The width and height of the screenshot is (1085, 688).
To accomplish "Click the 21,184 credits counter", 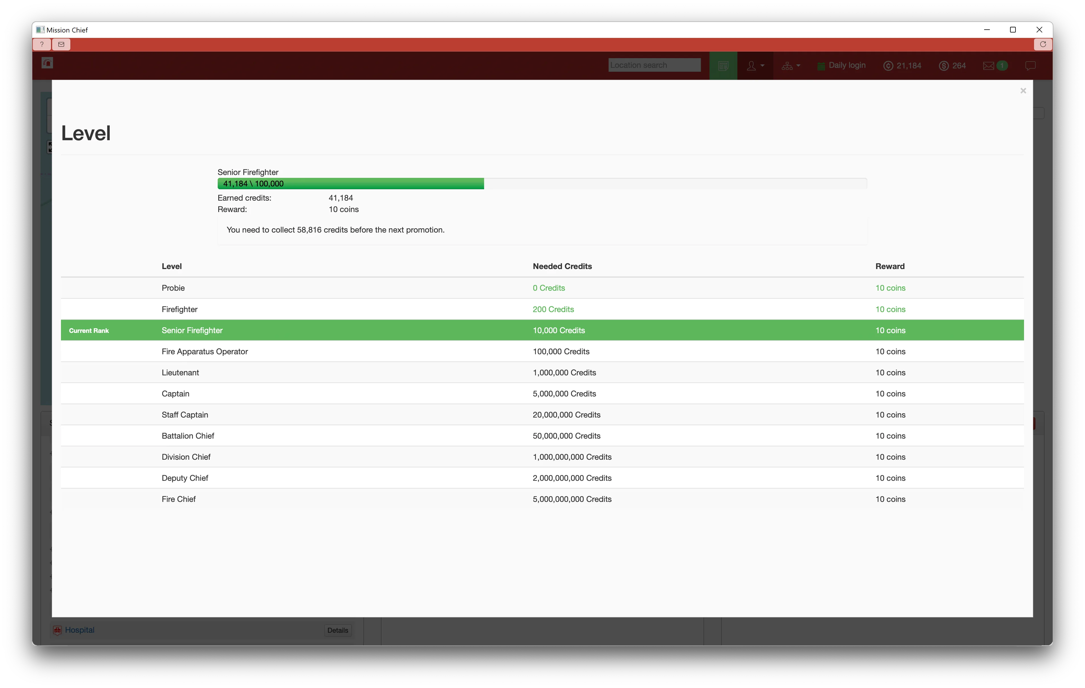I will tap(902, 66).
